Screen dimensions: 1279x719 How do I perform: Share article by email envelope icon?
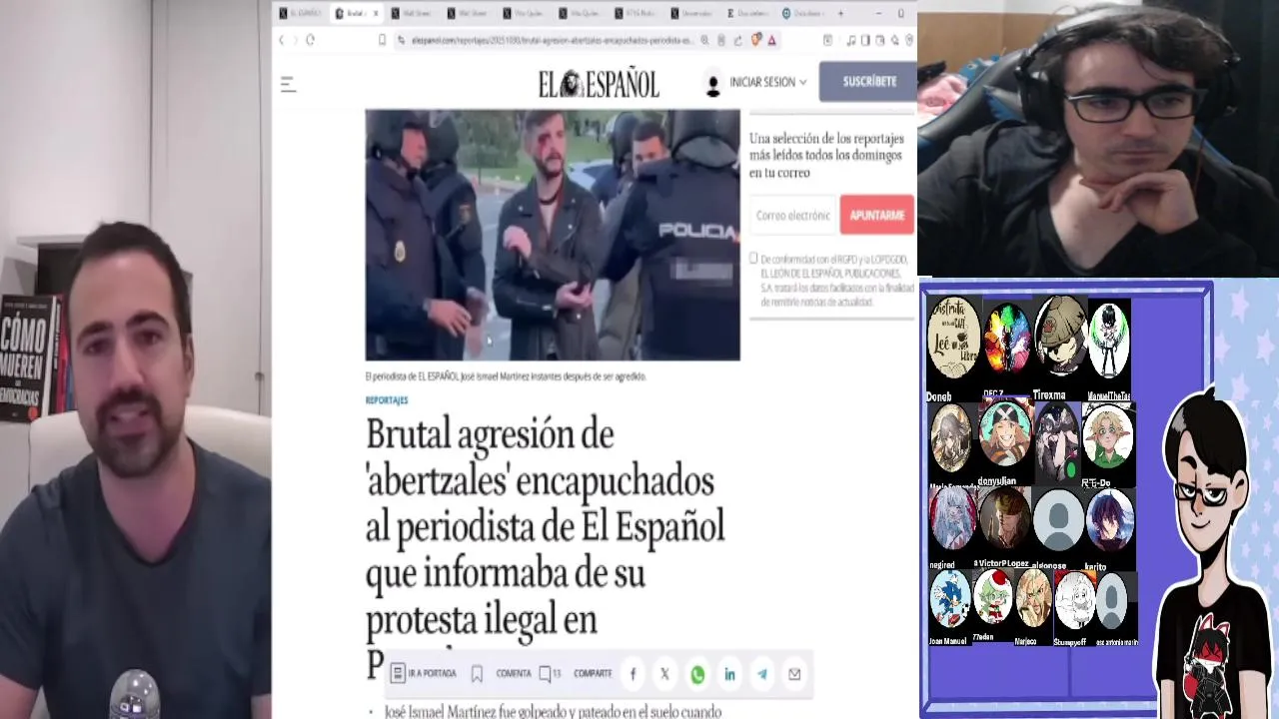point(794,674)
